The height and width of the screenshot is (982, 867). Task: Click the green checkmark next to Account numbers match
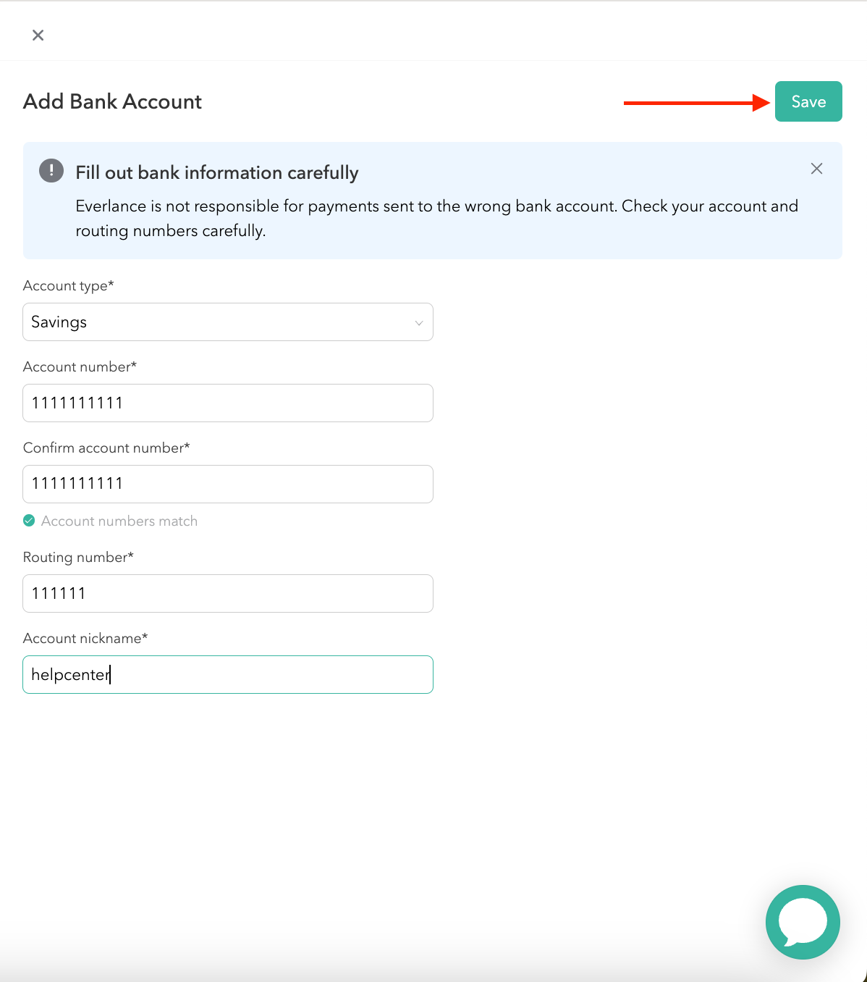pos(29,521)
